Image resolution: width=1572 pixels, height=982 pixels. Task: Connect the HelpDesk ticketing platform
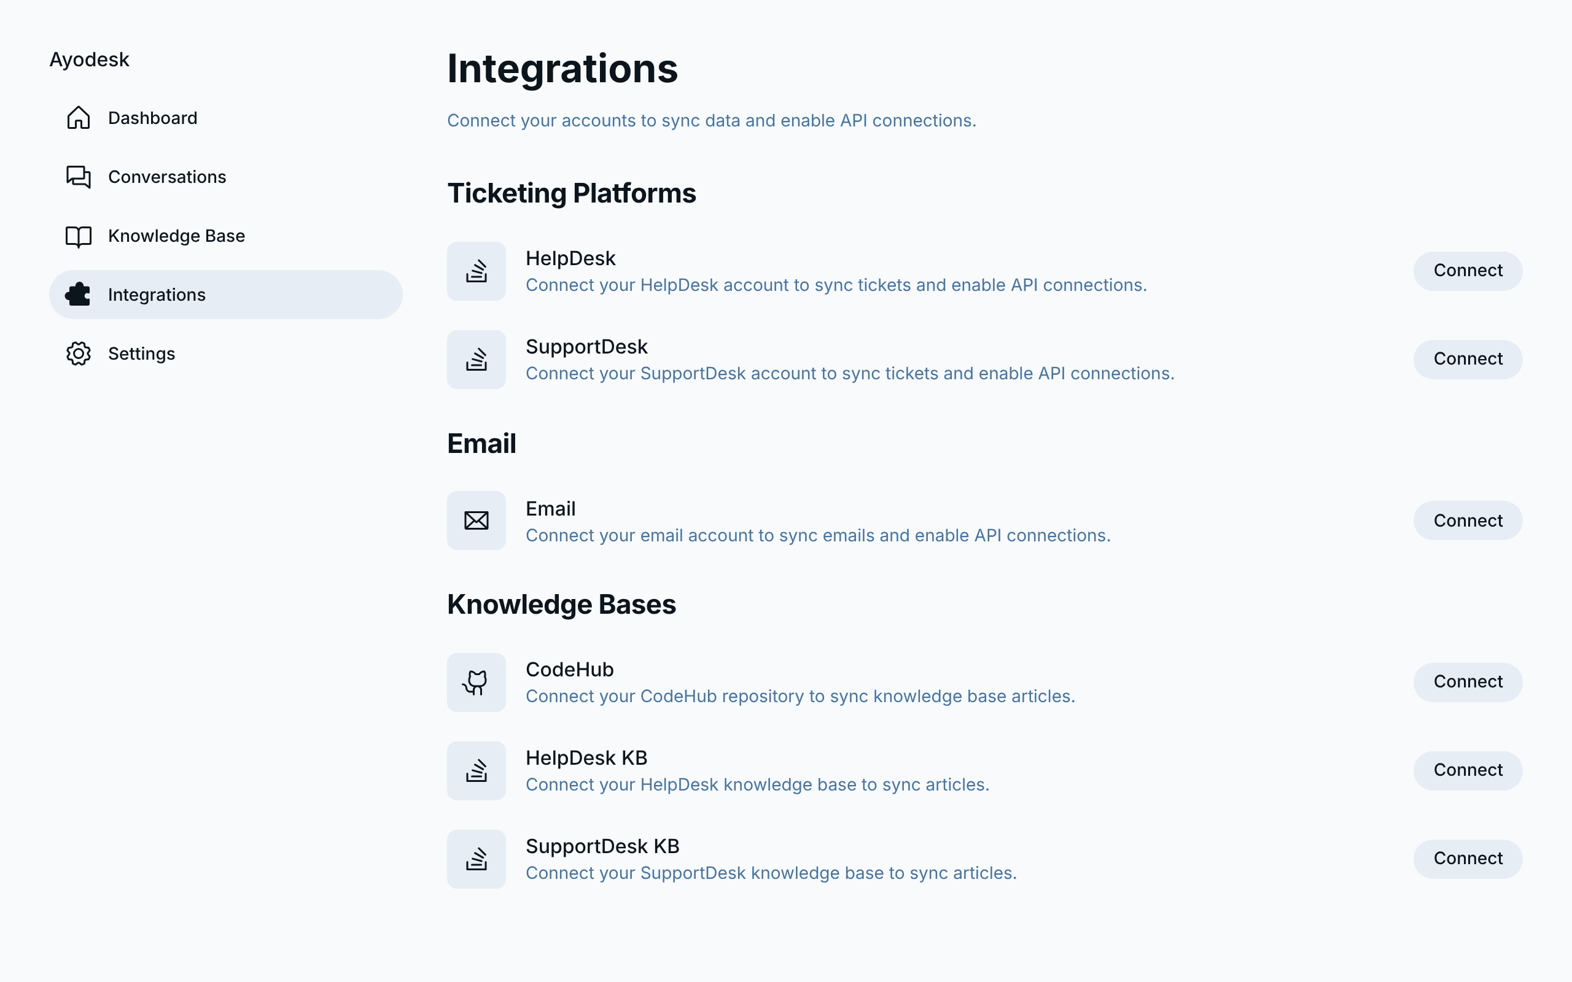tap(1468, 271)
